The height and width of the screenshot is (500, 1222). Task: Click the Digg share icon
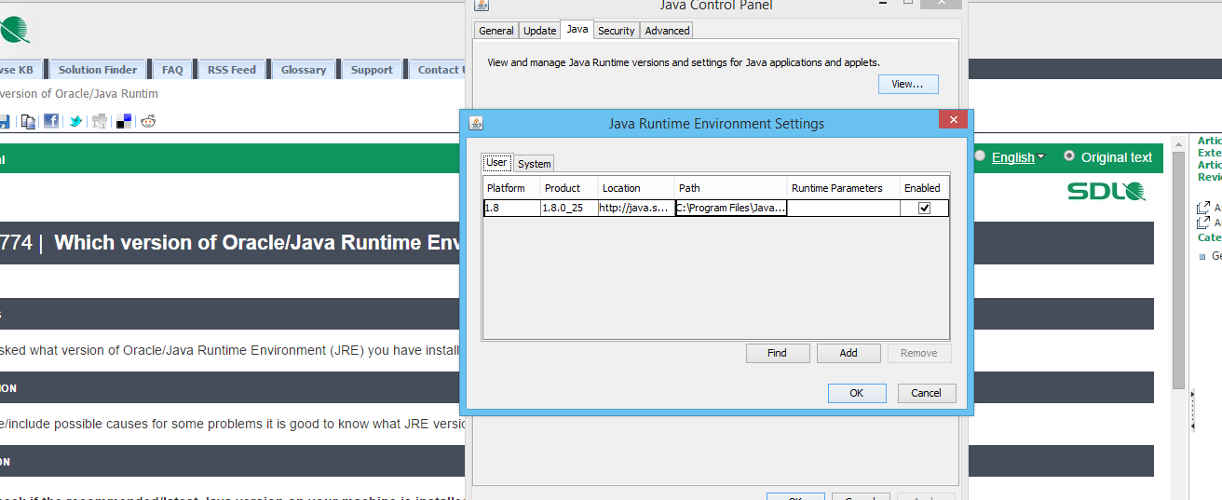[x=100, y=121]
